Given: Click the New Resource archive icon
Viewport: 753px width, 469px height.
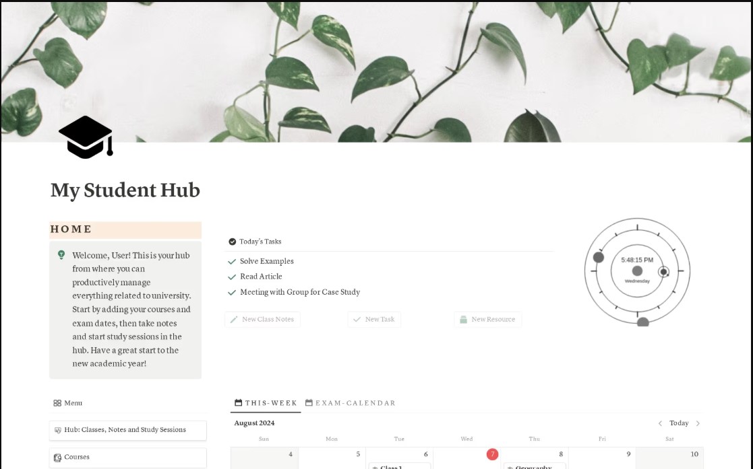Looking at the screenshot, I should click(x=463, y=320).
